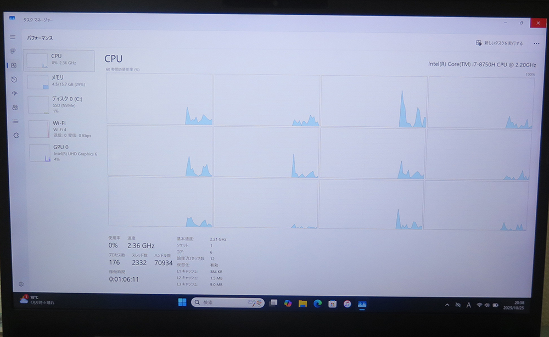Open the music app taskbar icon

[x=347, y=304]
